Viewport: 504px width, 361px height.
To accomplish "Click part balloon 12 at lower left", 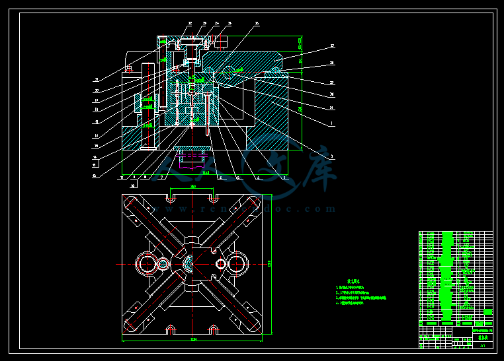I will (x=95, y=176).
